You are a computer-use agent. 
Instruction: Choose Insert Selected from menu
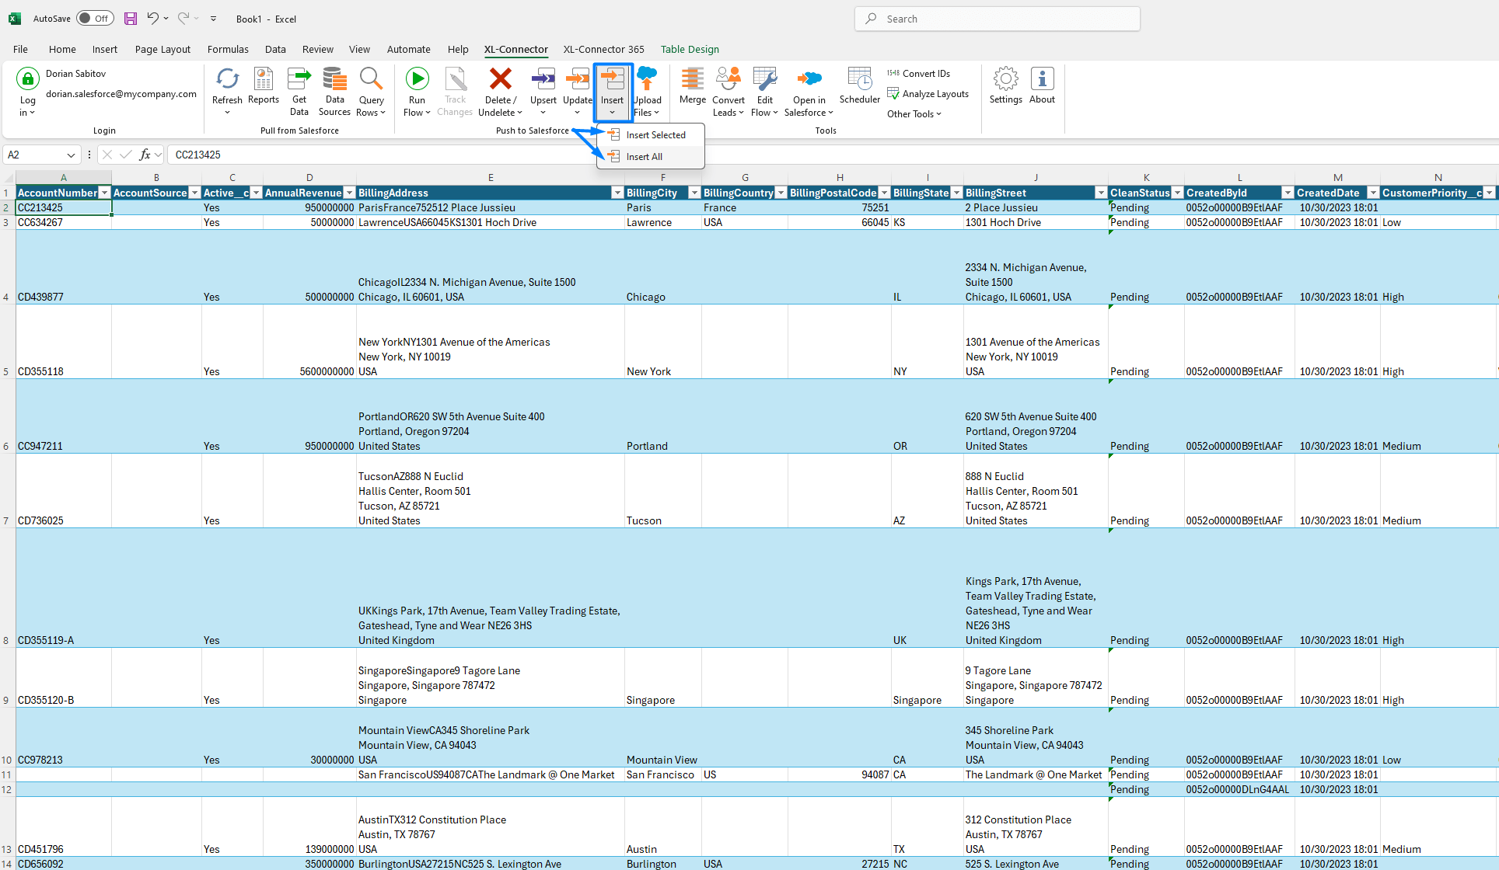[x=655, y=135]
